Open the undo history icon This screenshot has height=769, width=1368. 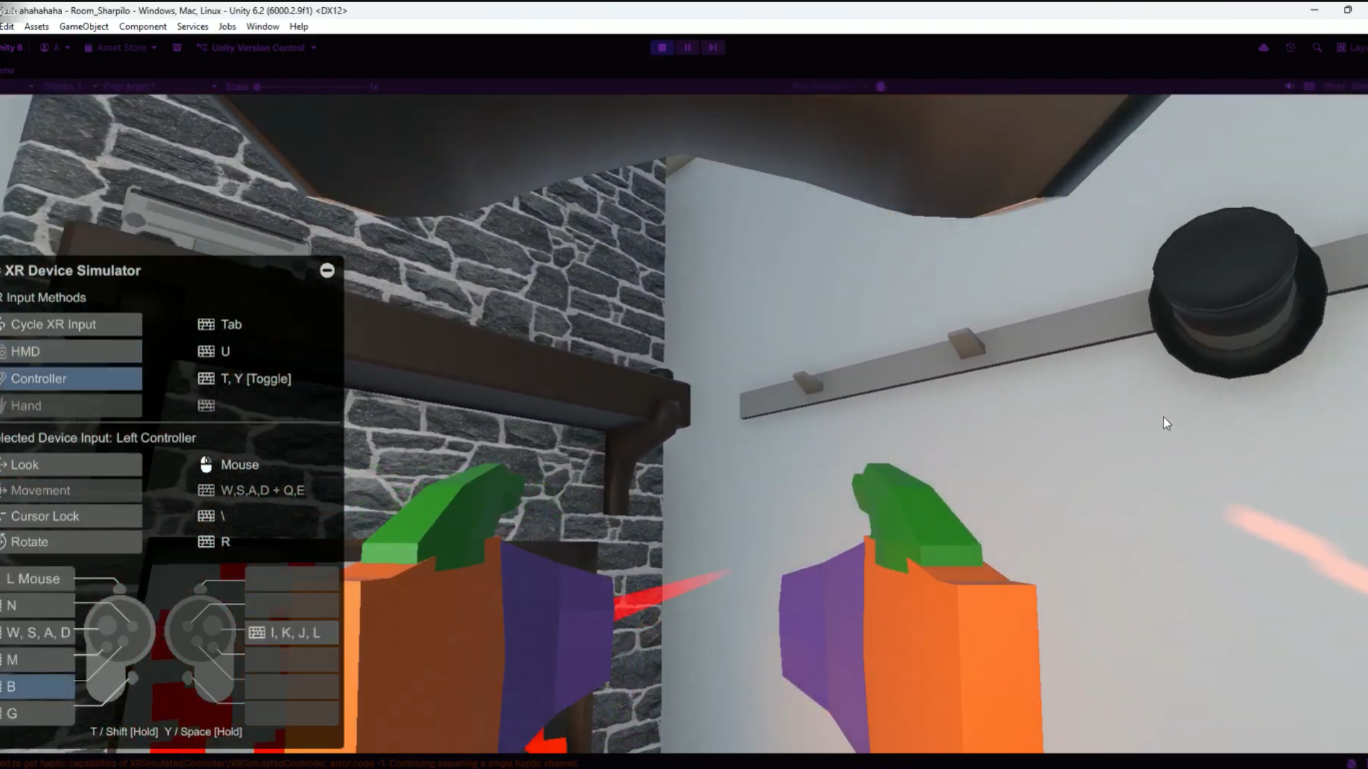point(1290,48)
